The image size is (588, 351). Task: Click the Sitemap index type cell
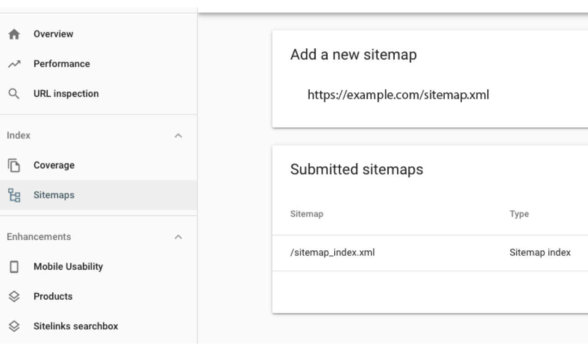[540, 253]
